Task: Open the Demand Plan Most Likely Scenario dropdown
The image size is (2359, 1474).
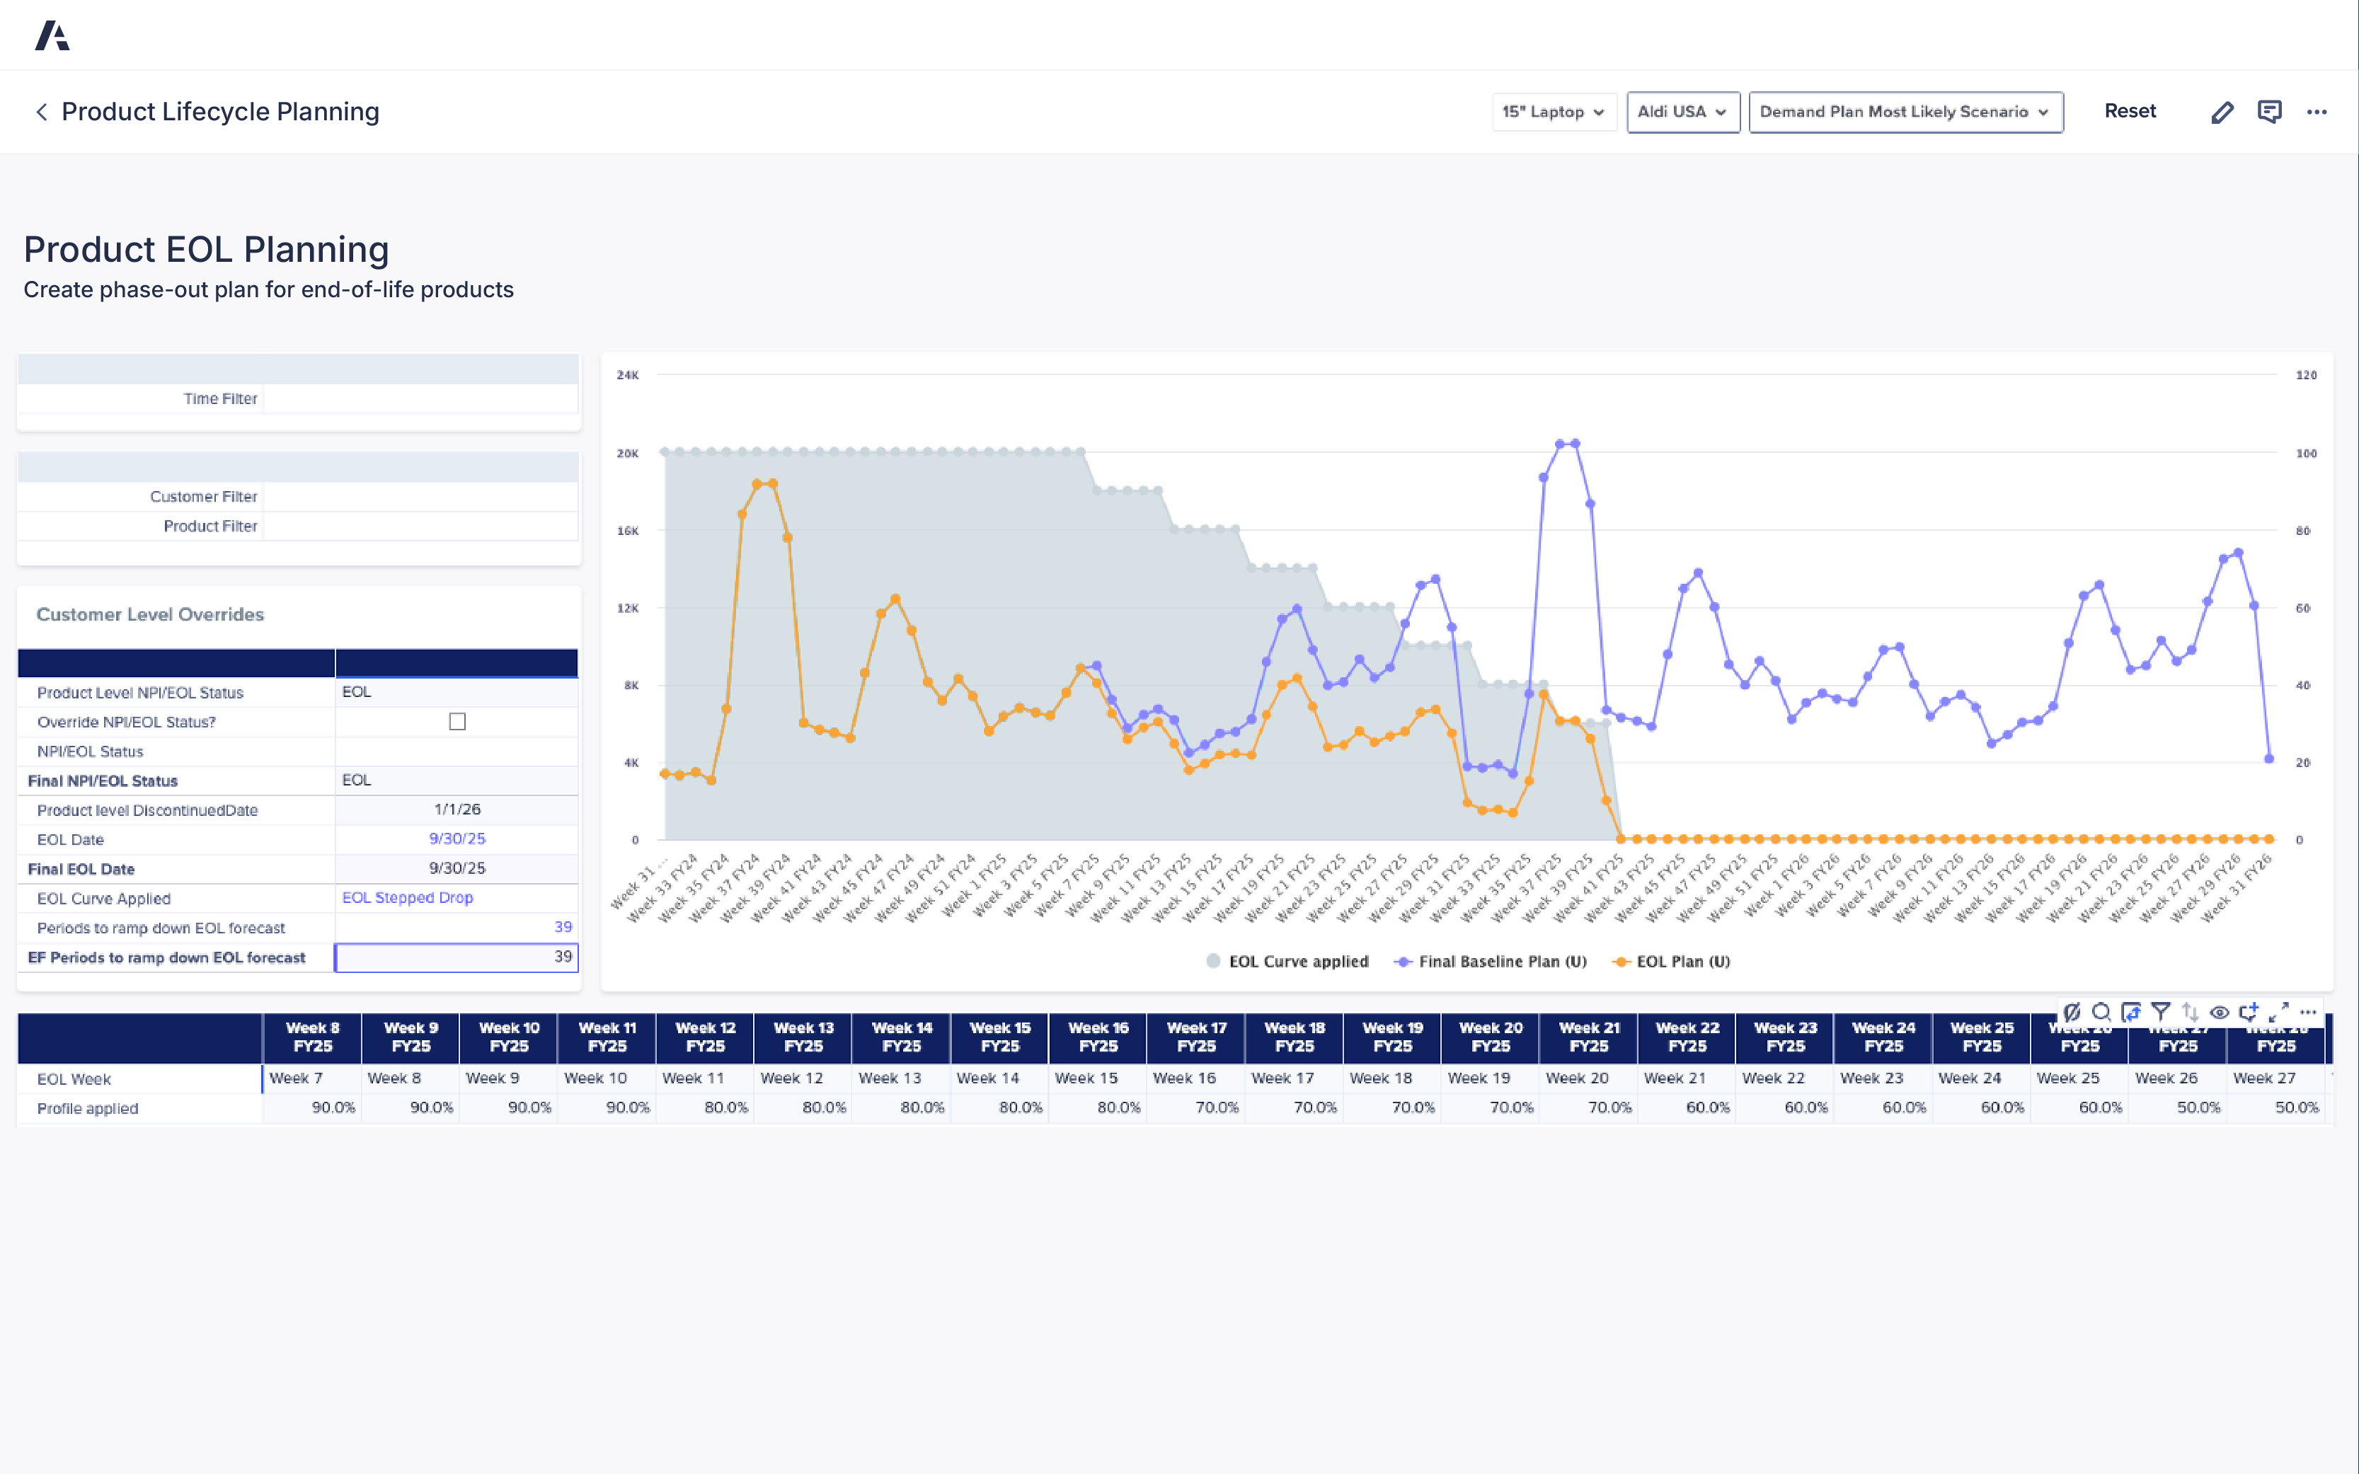Action: tap(1905, 111)
